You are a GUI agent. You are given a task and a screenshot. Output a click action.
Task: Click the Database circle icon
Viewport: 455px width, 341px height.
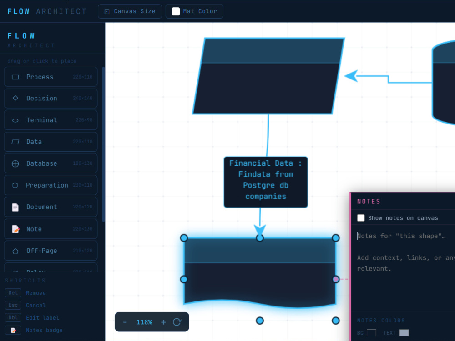coord(15,163)
